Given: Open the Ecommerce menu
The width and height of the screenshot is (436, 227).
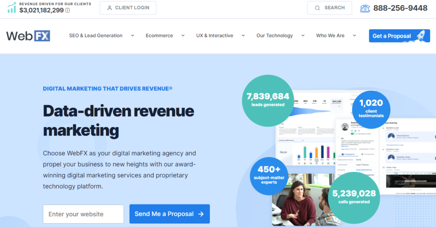Looking at the screenshot, I should point(159,36).
